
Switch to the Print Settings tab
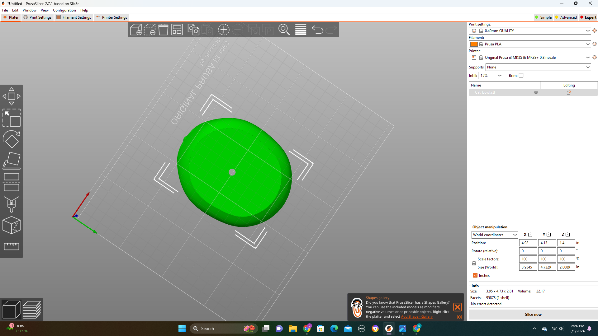coord(37,17)
